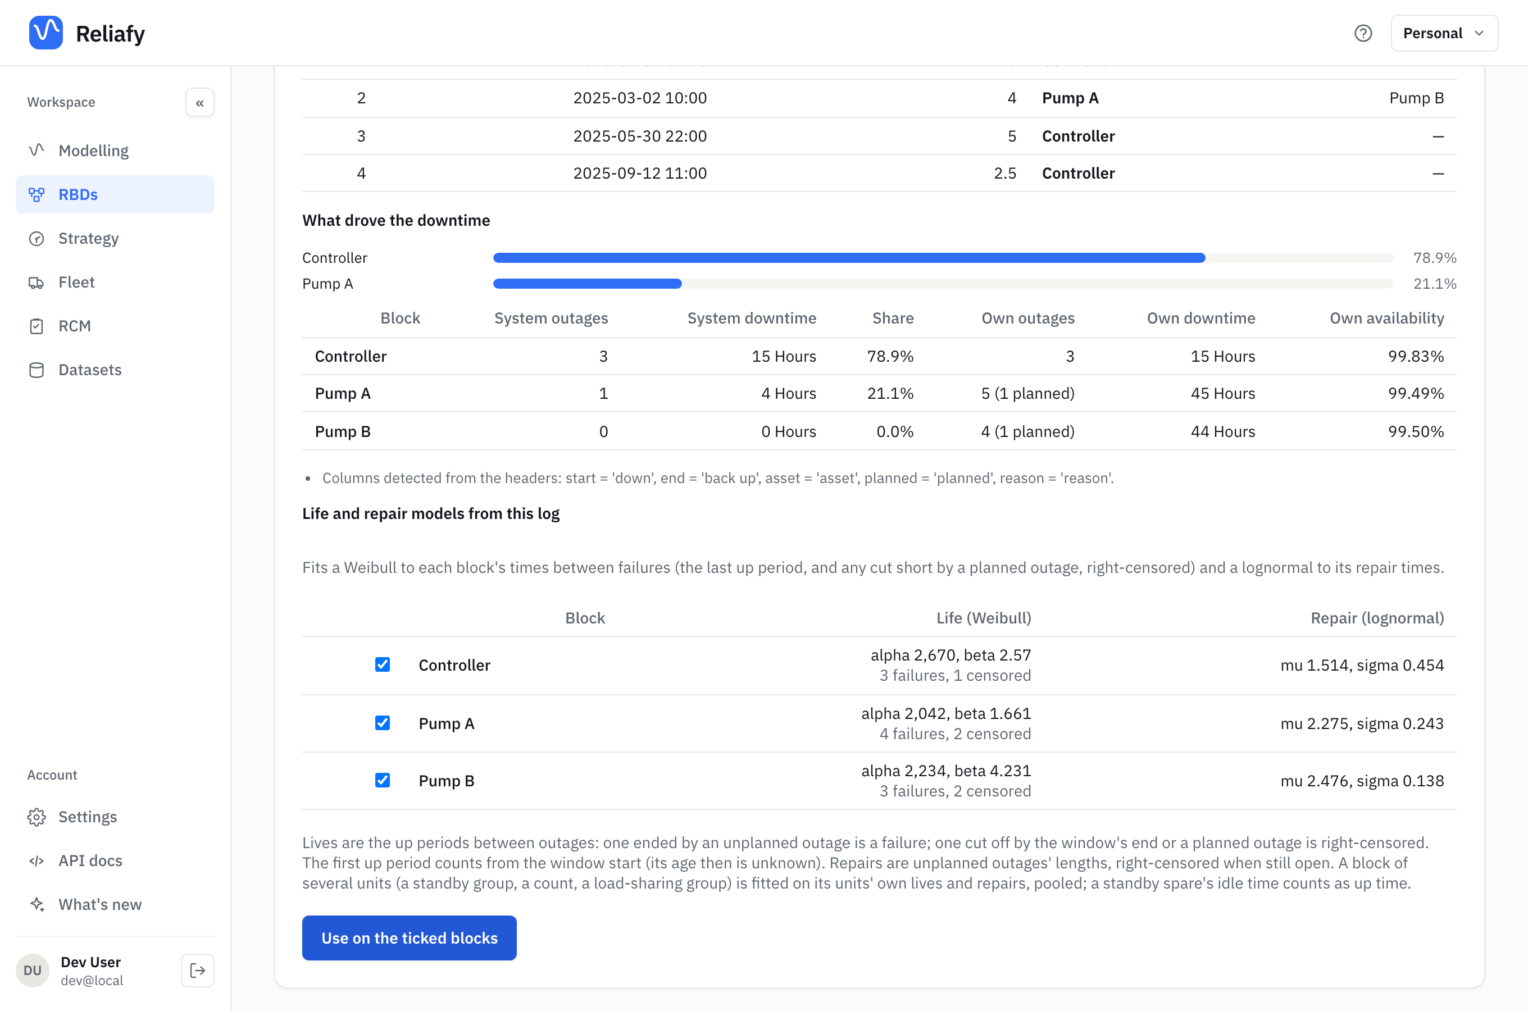Click the DU user avatar
Screen dimensions: 1528x1011
coord(32,971)
